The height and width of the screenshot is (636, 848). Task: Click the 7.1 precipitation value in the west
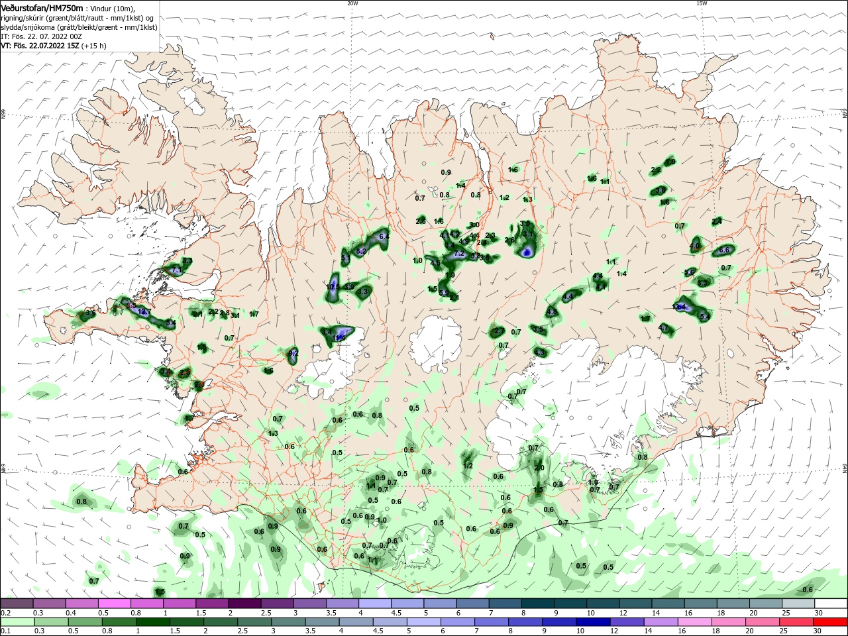tap(176, 271)
